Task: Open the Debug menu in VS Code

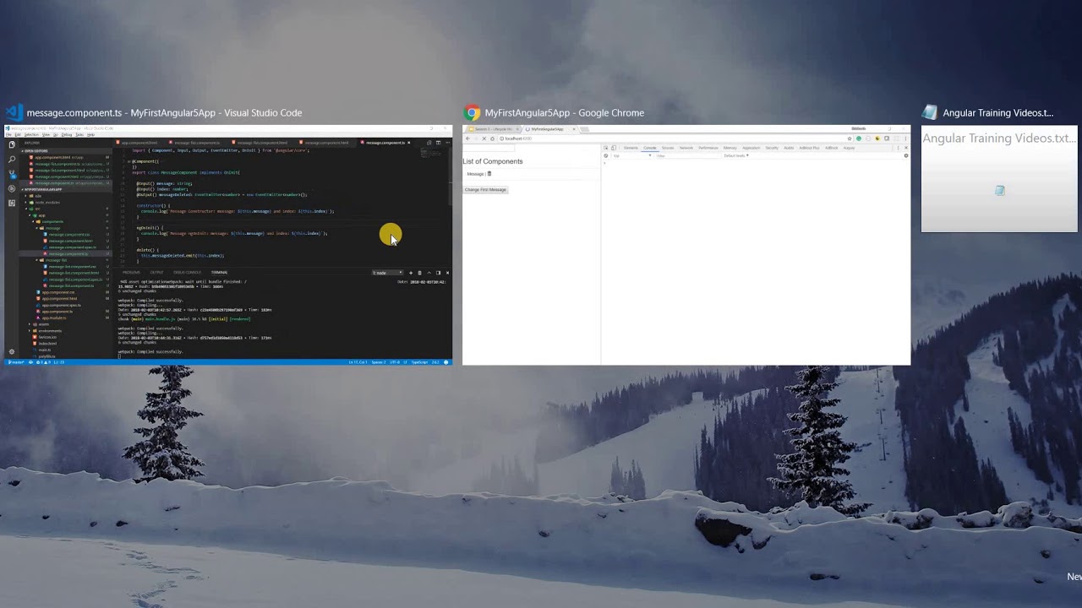Action: point(67,134)
